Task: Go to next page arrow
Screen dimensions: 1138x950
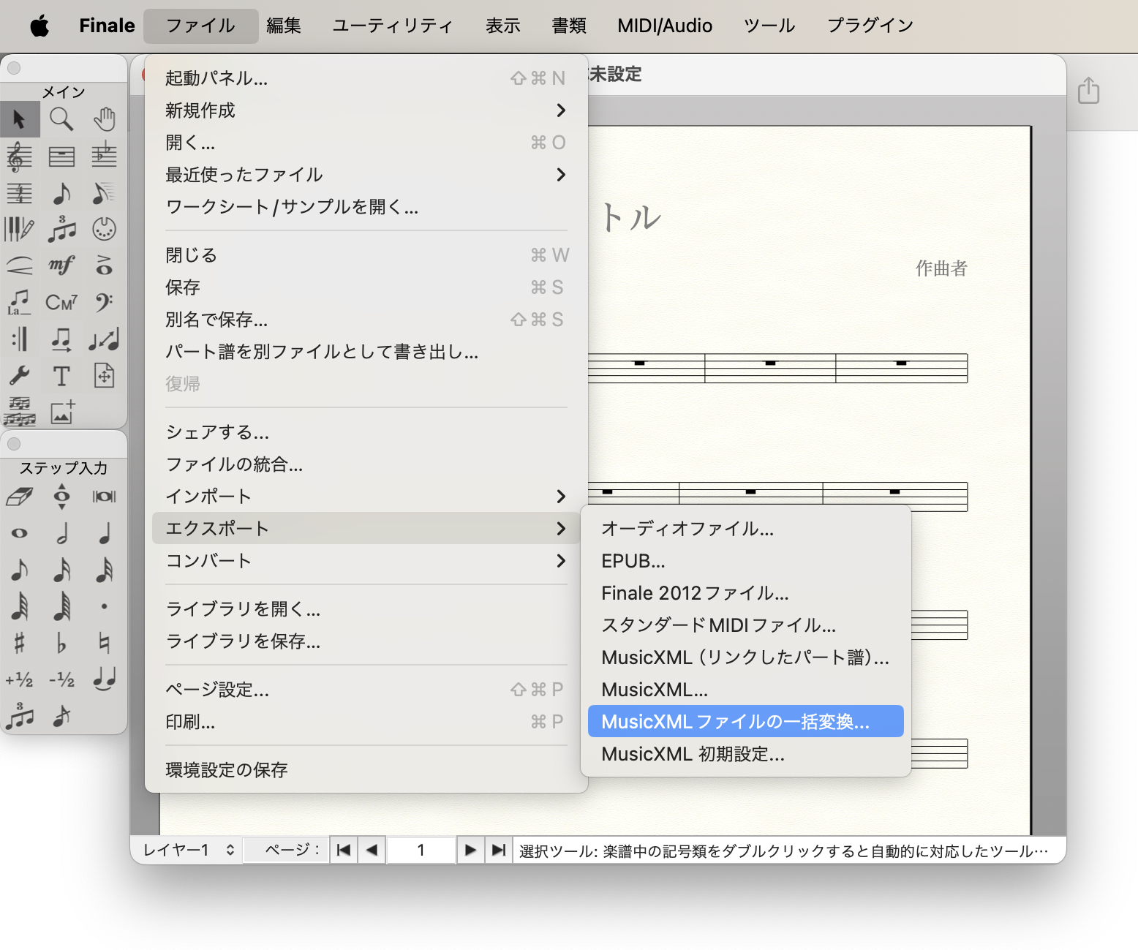Action: [x=470, y=850]
